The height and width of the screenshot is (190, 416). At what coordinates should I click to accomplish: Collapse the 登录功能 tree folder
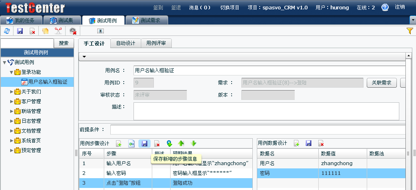(x=12, y=72)
